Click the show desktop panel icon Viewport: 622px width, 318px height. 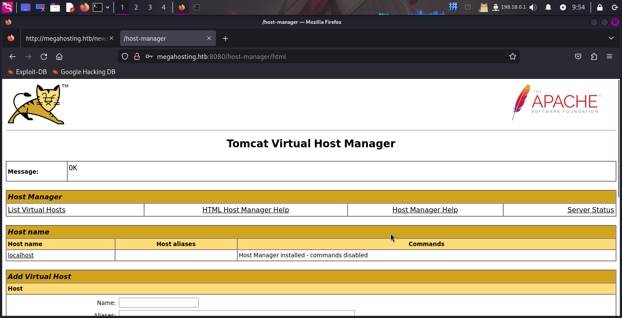coord(26,7)
